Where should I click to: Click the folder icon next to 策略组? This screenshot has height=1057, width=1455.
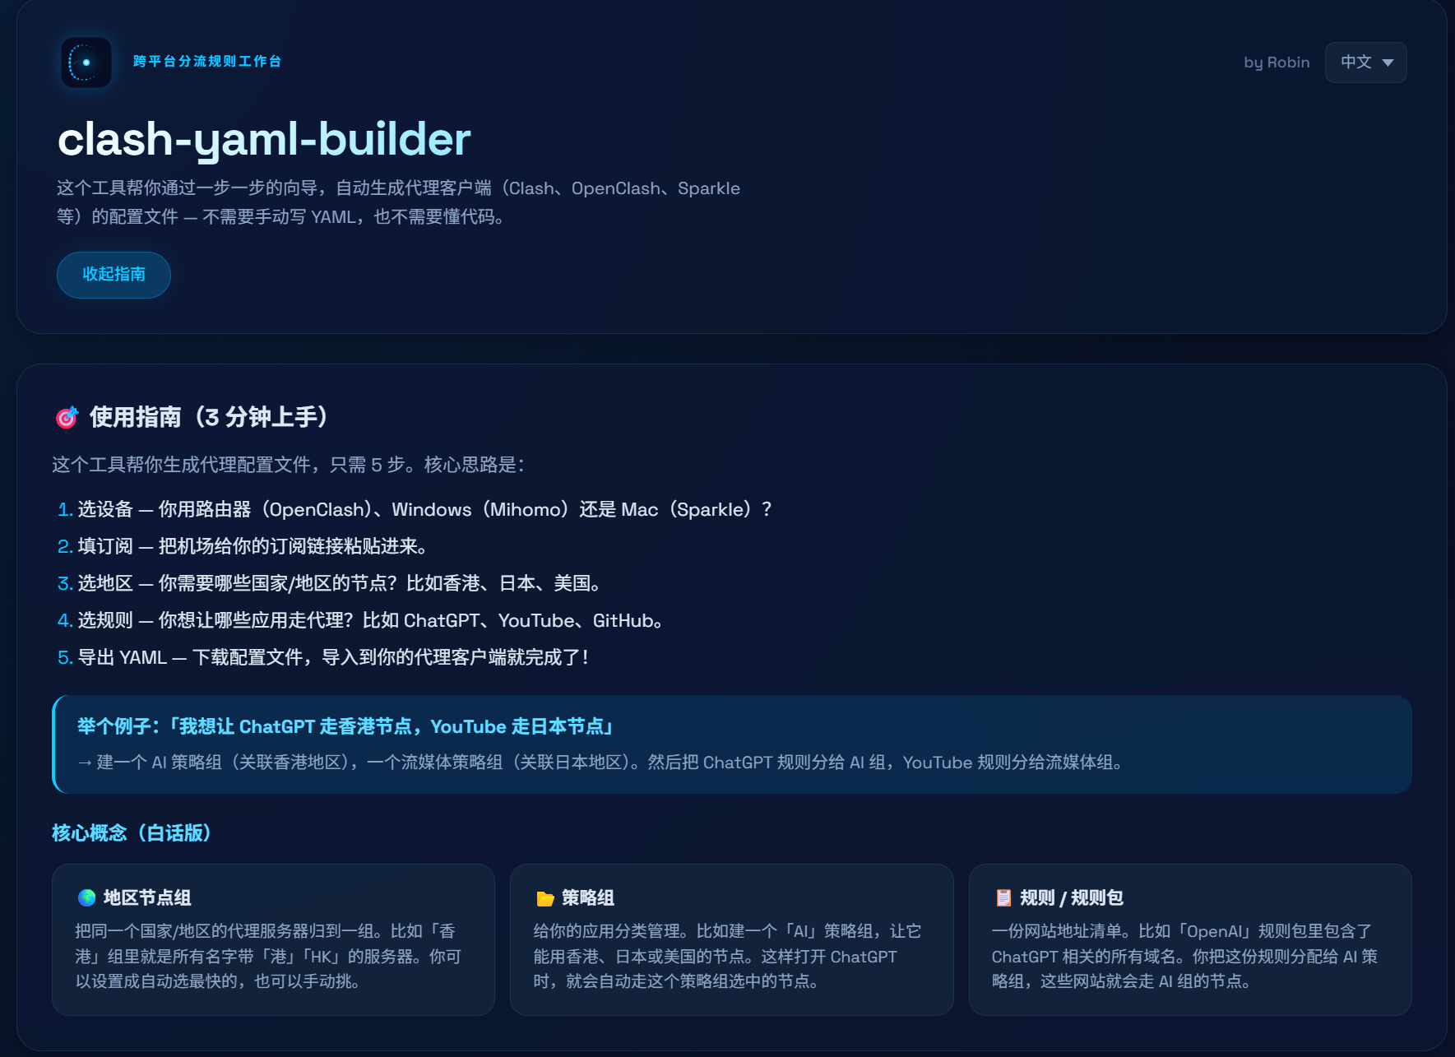(544, 898)
